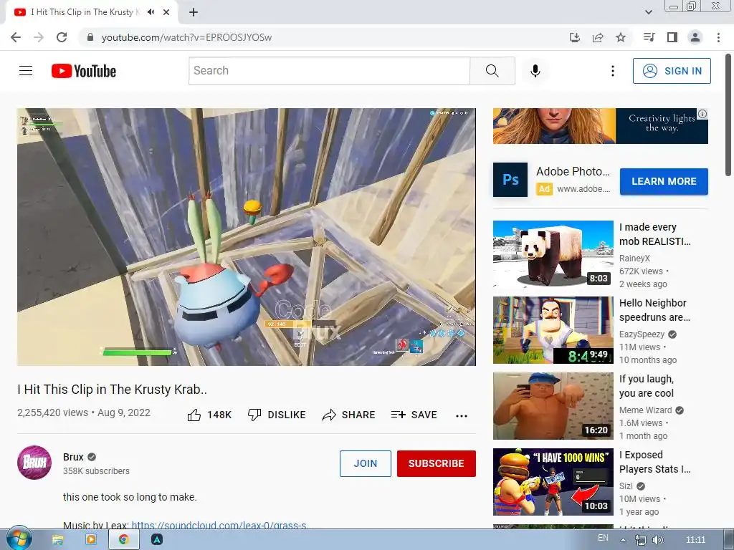Visit the EazySpeezy channel
Image resolution: width=734 pixels, height=550 pixels.
pyautogui.click(x=642, y=334)
